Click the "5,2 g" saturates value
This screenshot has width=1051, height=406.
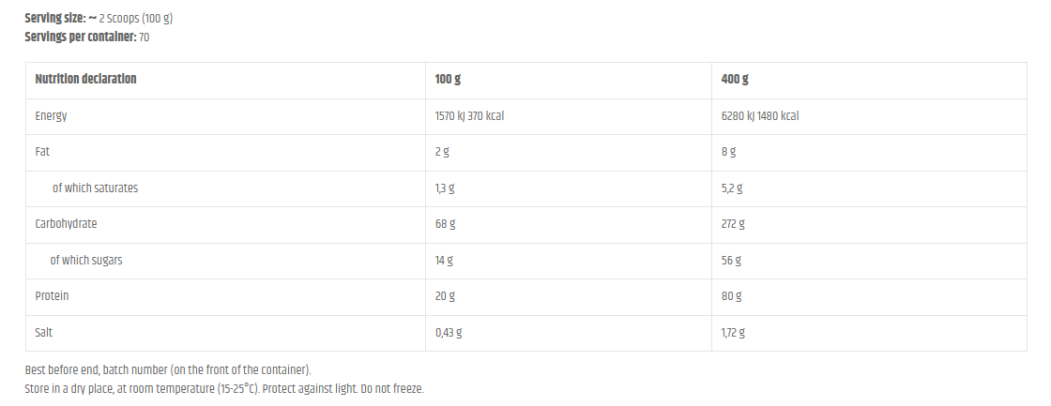[x=731, y=188]
